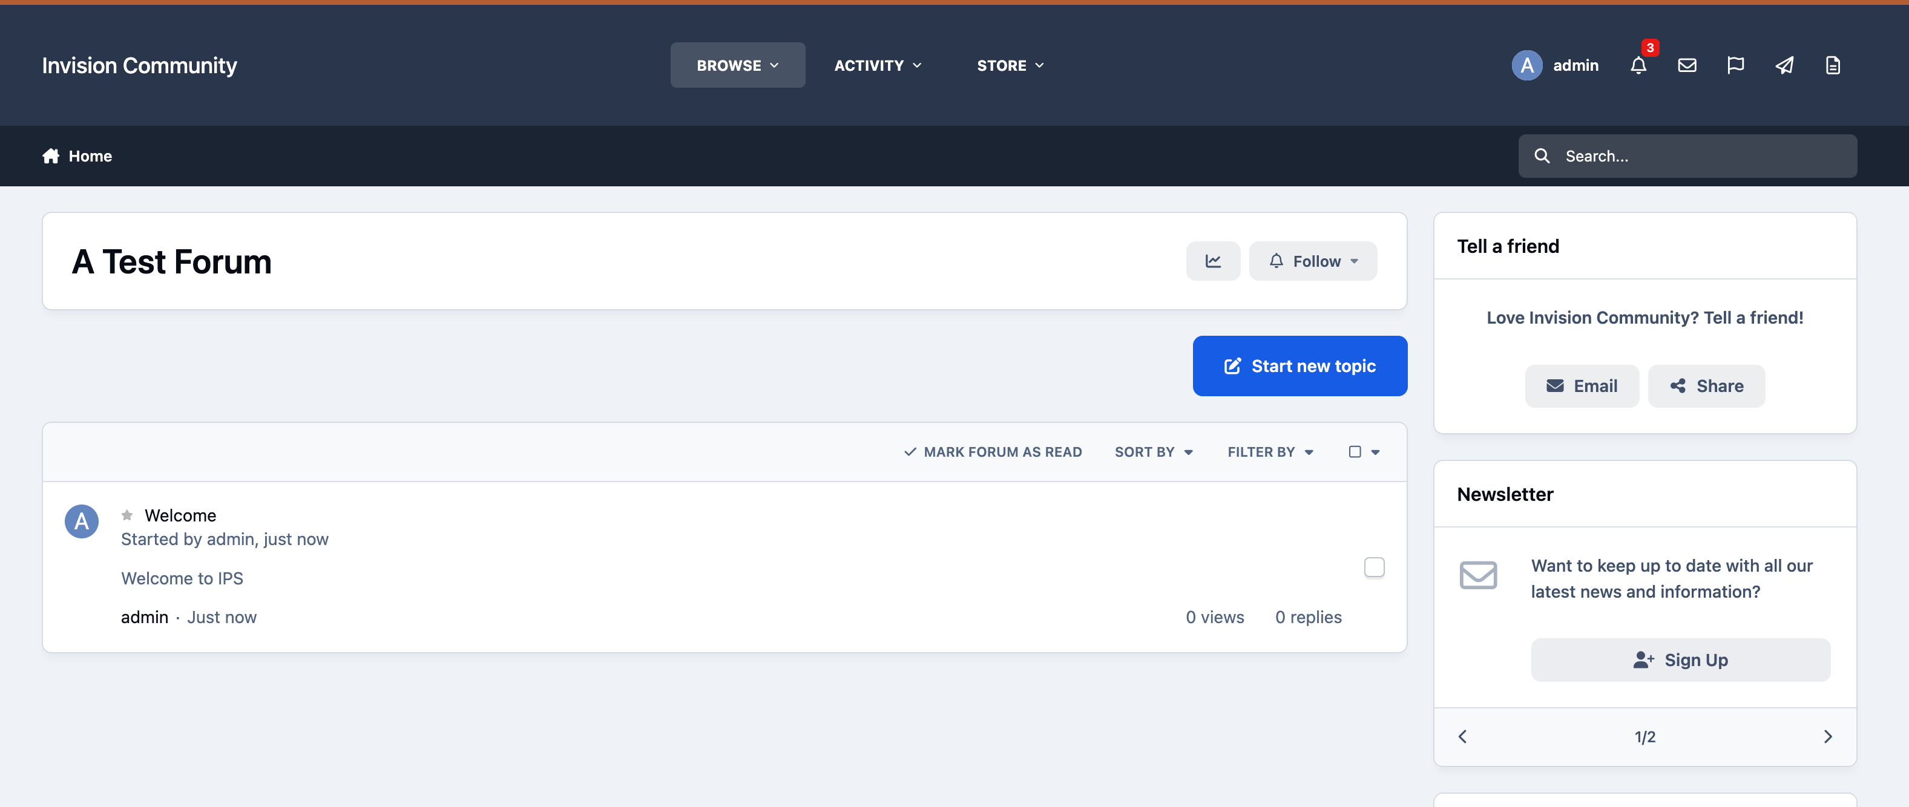Viewport: 1909px width, 807px height.
Task: Click the Newsletter Sign Up button
Action: click(x=1681, y=661)
